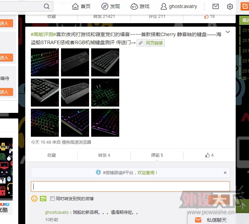Click bottom 进入 button below 等待 text
This screenshot has height=224, width=249.
pyautogui.click(x=6, y=92)
